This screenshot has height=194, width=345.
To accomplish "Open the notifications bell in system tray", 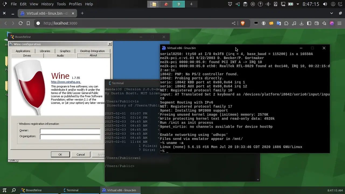I will coord(230,4).
